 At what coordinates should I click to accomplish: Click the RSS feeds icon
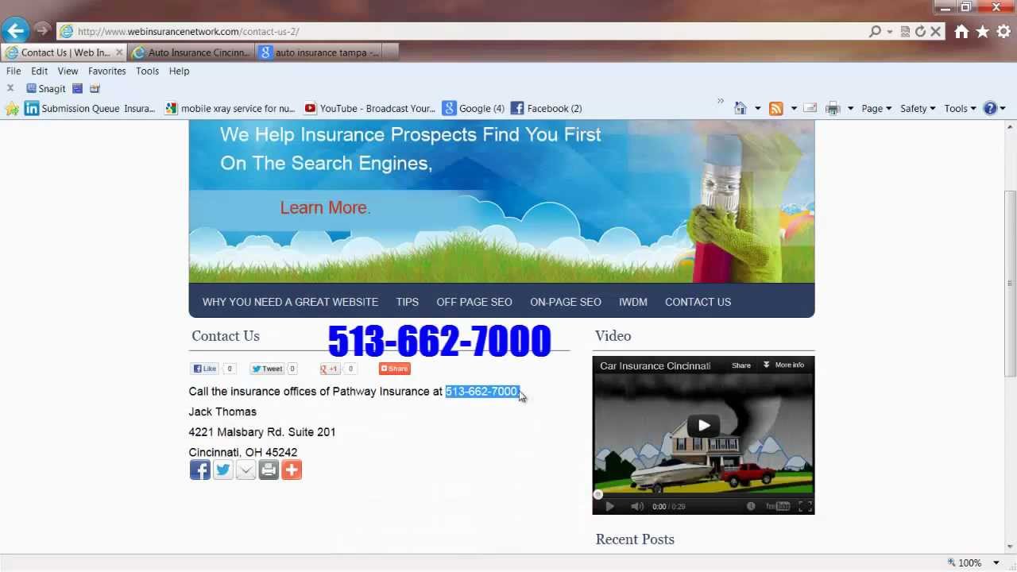pyautogui.click(x=776, y=108)
